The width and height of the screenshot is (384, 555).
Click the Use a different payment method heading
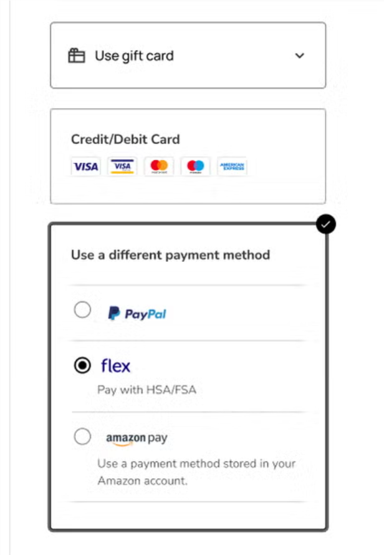pos(170,254)
